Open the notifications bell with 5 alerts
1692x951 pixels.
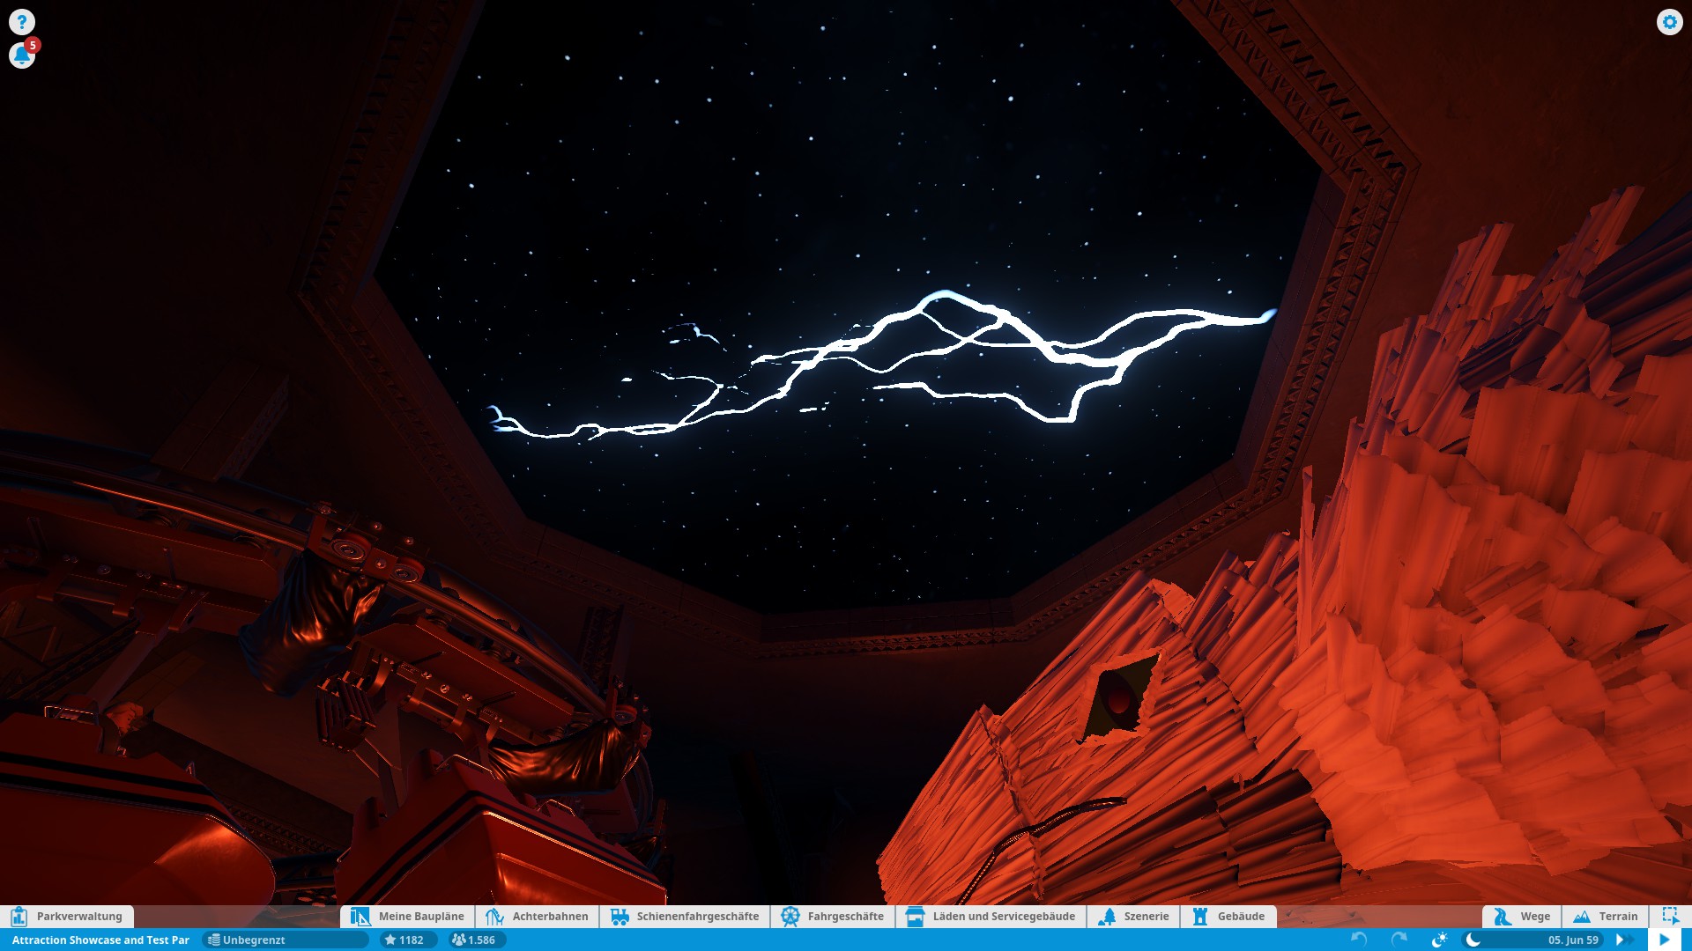pos(23,55)
